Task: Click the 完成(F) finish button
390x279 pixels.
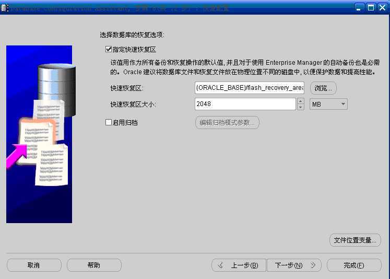Action: point(354,265)
